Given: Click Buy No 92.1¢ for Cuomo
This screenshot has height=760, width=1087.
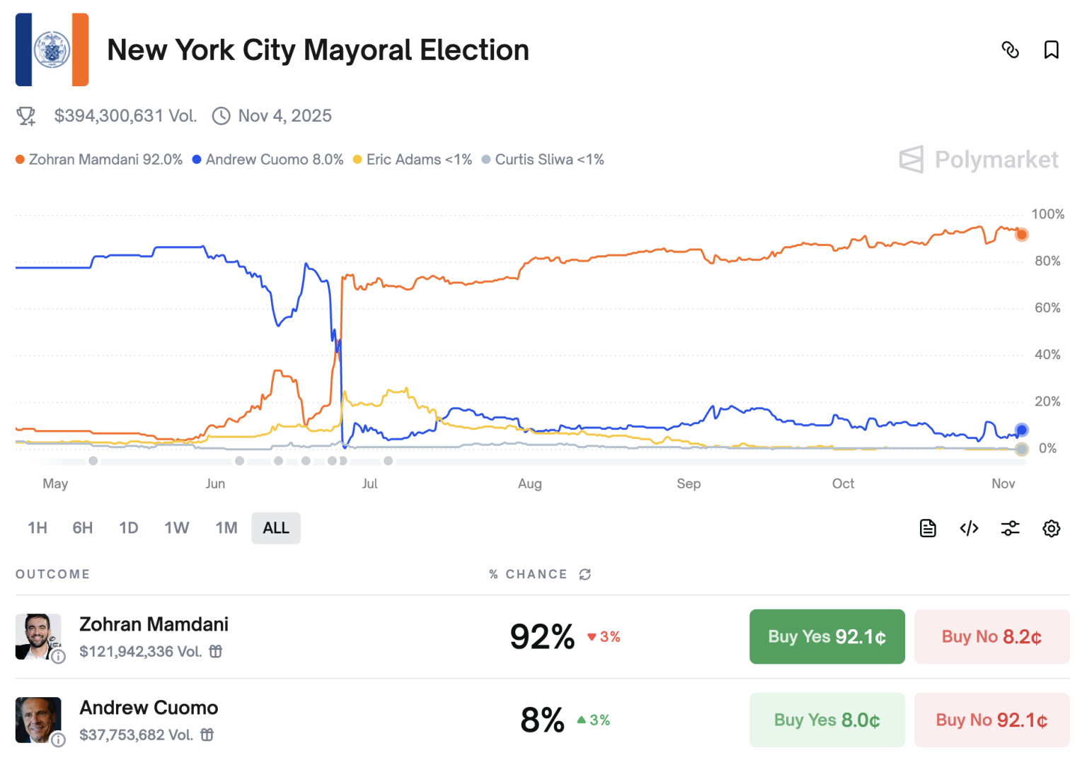Looking at the screenshot, I should (991, 720).
